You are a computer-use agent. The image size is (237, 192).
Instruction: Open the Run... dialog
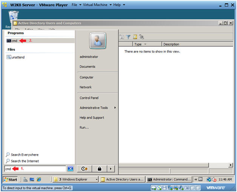pyautogui.click(x=84, y=128)
